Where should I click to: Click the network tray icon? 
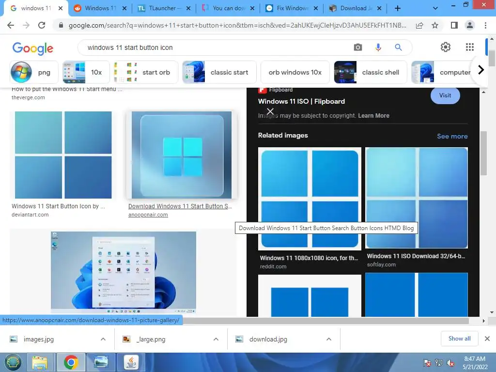coord(439,363)
